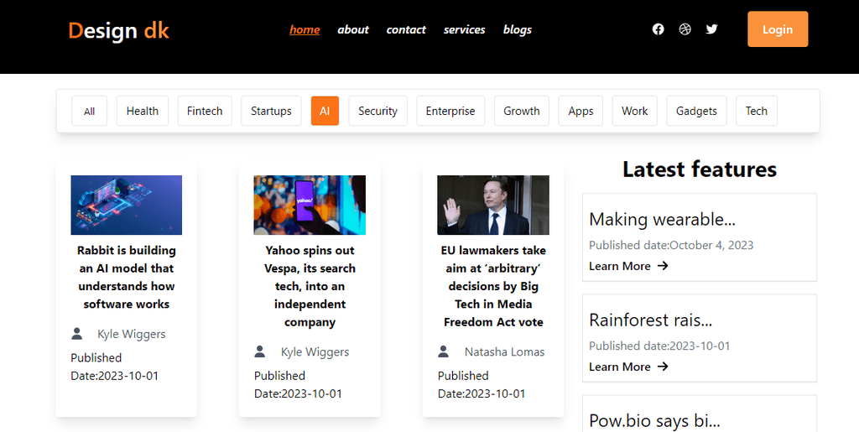859x432 pixels.
Task: Filter posts by Health
Action: click(x=143, y=112)
